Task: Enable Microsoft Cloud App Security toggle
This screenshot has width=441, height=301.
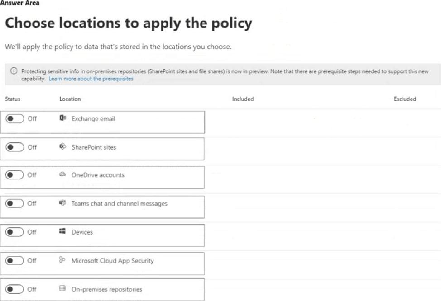Action: point(14,261)
